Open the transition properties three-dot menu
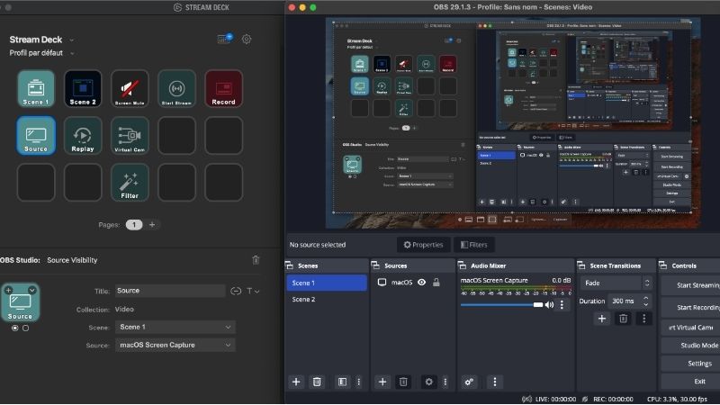 click(x=643, y=319)
